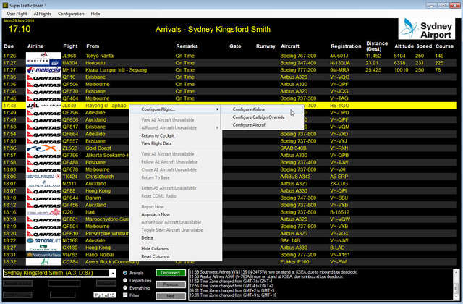The height and width of the screenshot is (304, 463).
Task: Enable the Filter checkbox
Action: (x=125, y=295)
